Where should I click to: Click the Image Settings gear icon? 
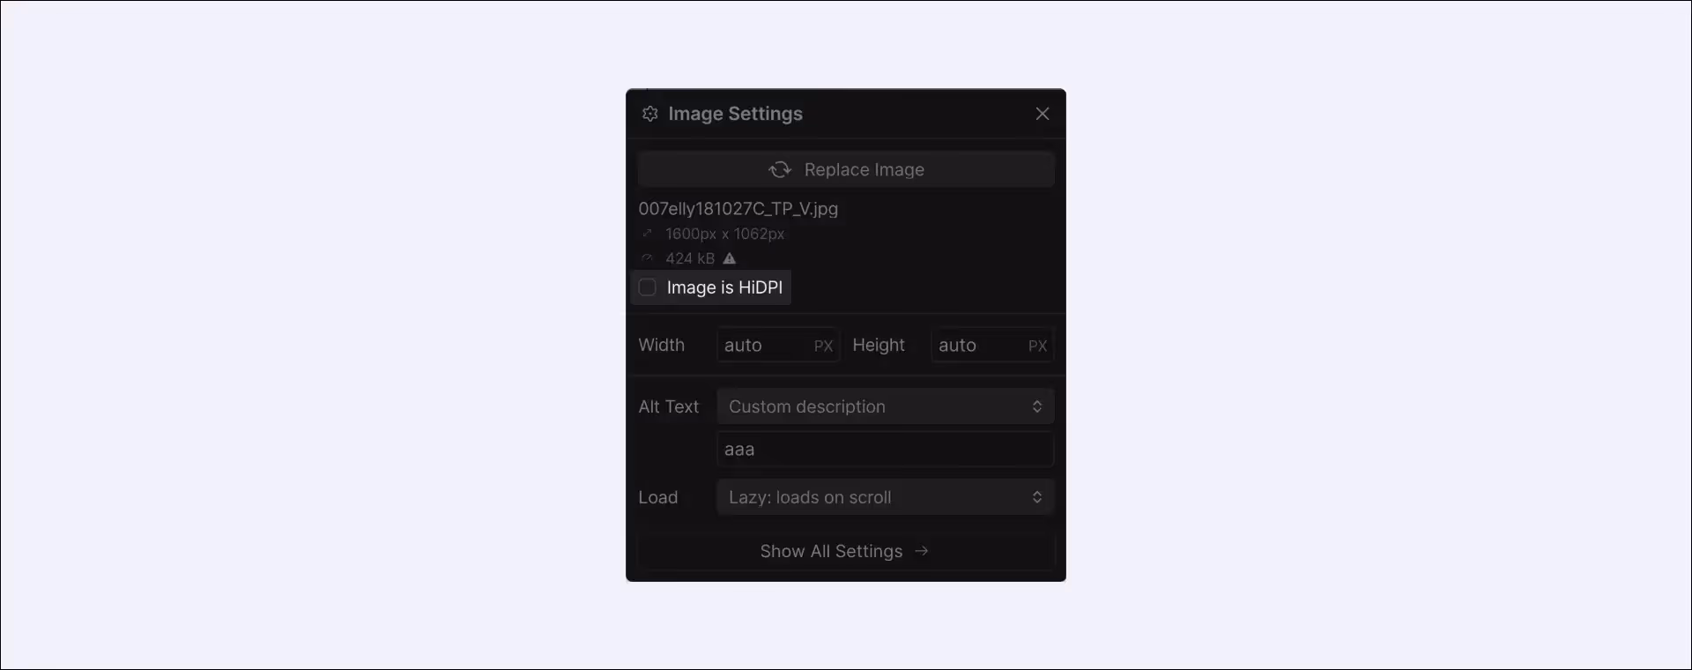coord(649,114)
